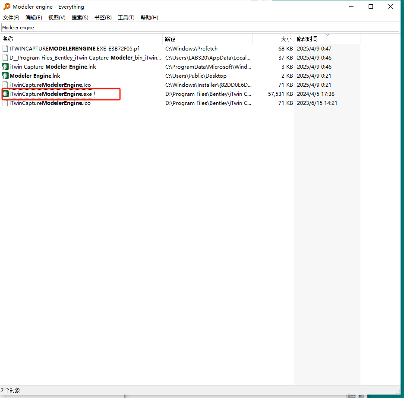Sort results by 名称 column header

[81, 39]
